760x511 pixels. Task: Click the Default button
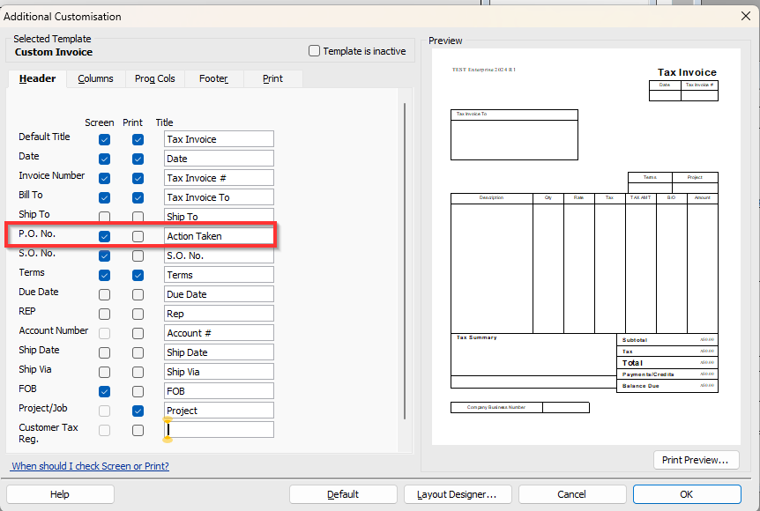[343, 494]
